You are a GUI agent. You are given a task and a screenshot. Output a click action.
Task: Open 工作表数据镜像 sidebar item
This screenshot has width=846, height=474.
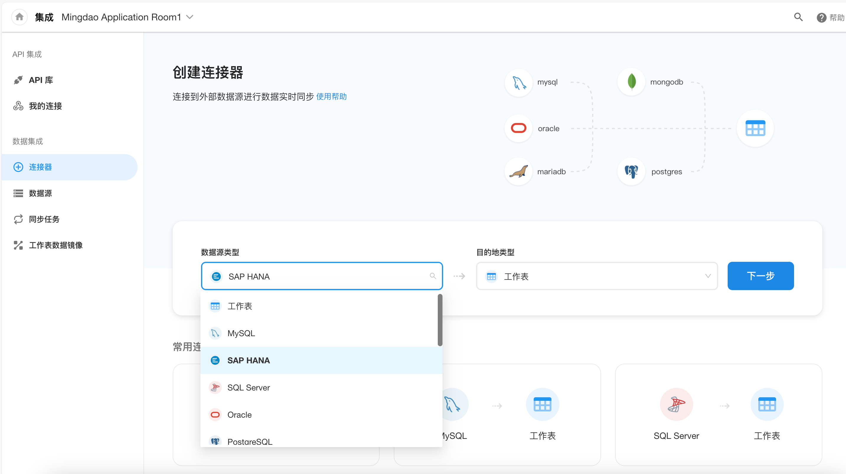tap(70, 245)
